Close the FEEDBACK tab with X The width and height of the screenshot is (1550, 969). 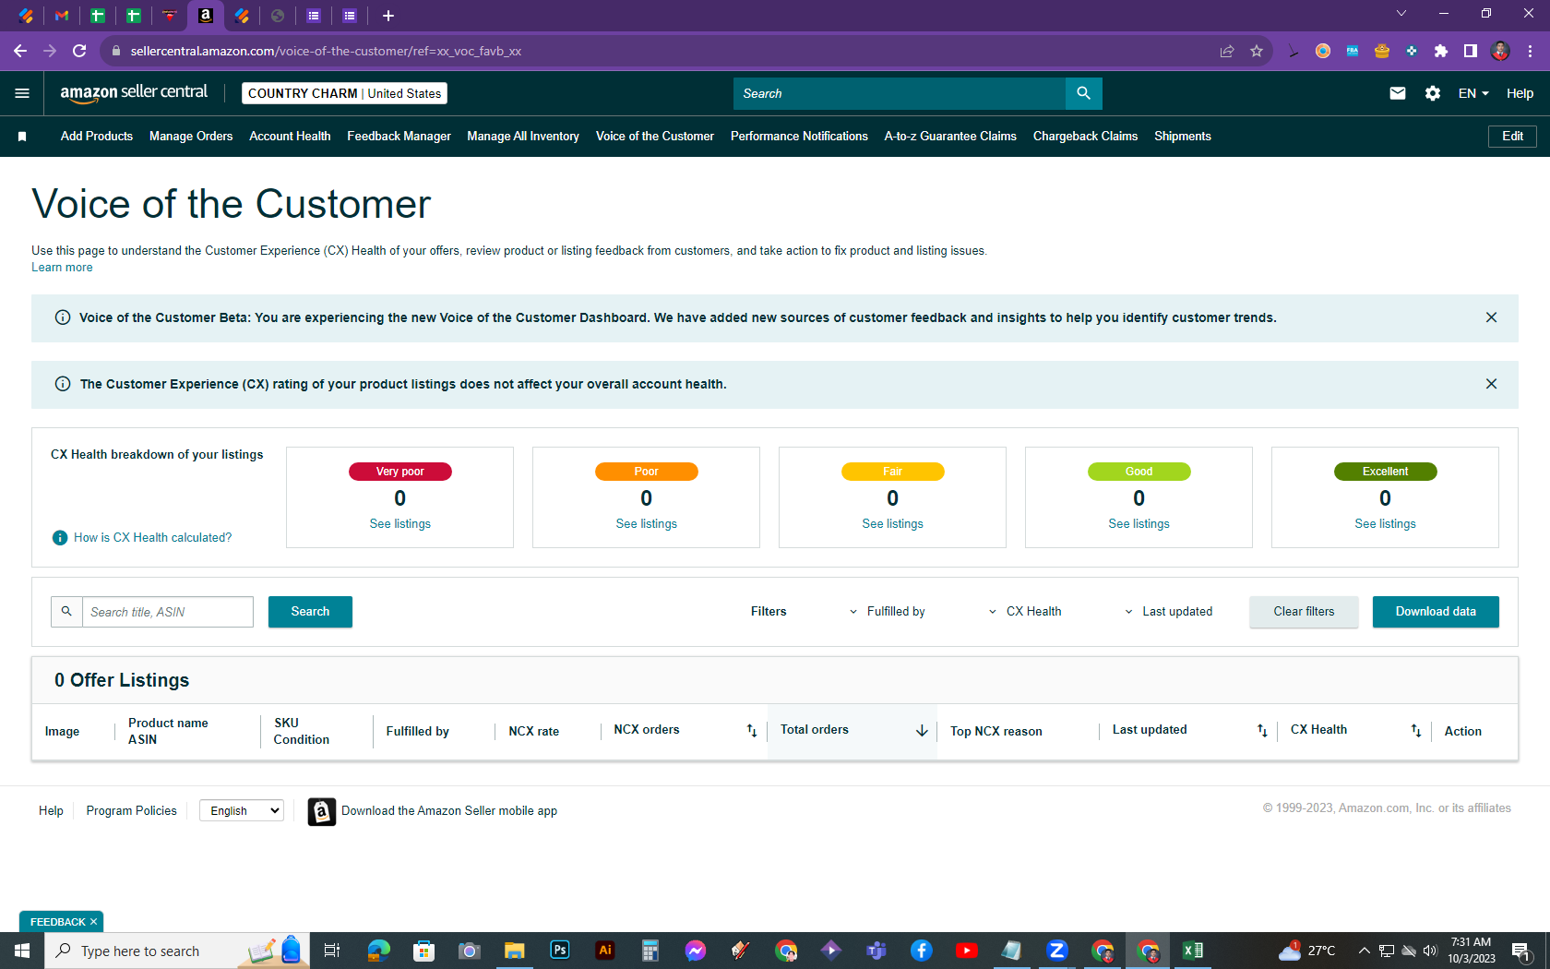(x=93, y=922)
